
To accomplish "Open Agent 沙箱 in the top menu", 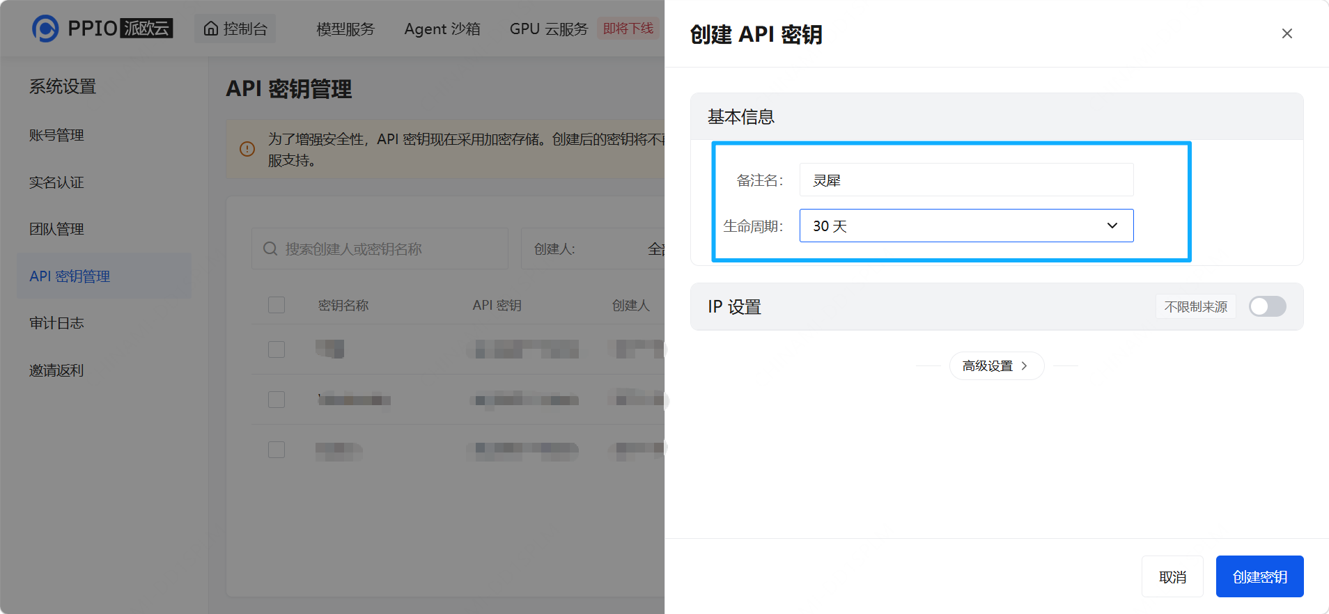I will pyautogui.click(x=442, y=29).
